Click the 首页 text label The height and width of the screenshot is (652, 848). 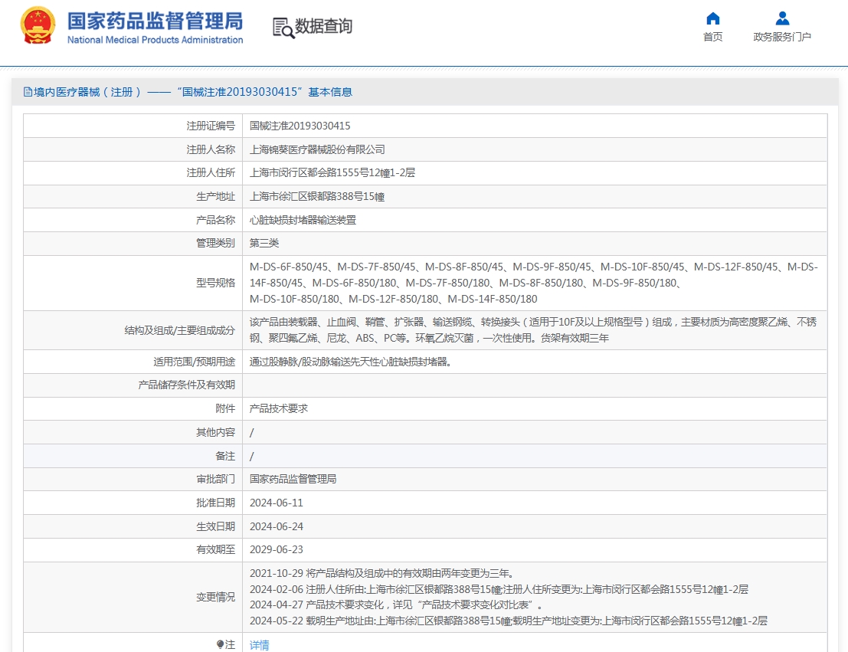pyautogui.click(x=713, y=37)
